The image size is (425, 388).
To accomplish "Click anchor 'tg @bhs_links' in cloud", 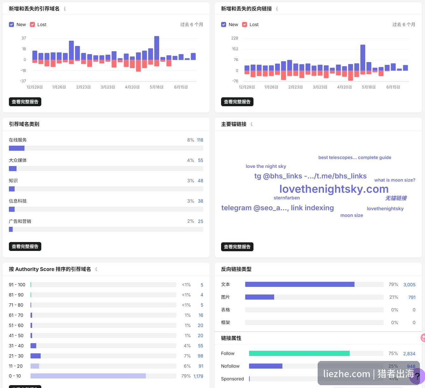I will (310, 176).
